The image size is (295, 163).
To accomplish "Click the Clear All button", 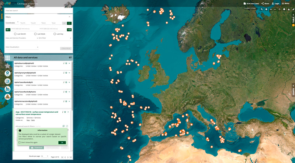I will click(66, 49).
